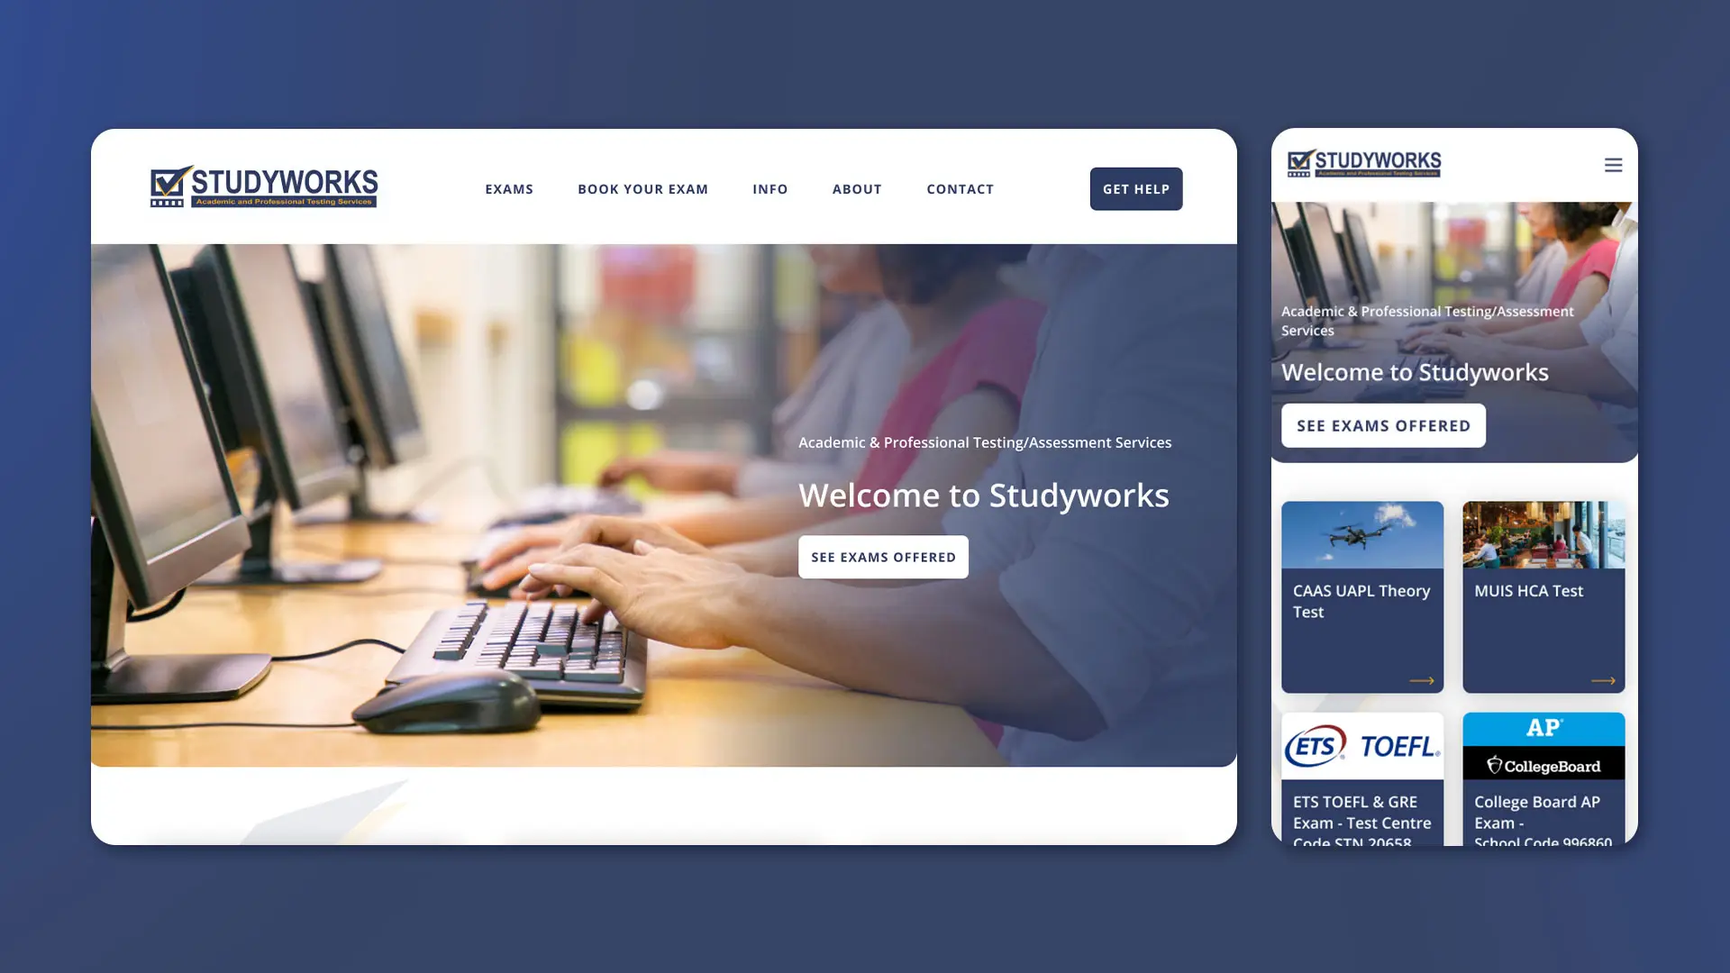Viewport: 1730px width, 973px height.
Task: Click the College Board AP logo icon
Action: pyautogui.click(x=1543, y=745)
